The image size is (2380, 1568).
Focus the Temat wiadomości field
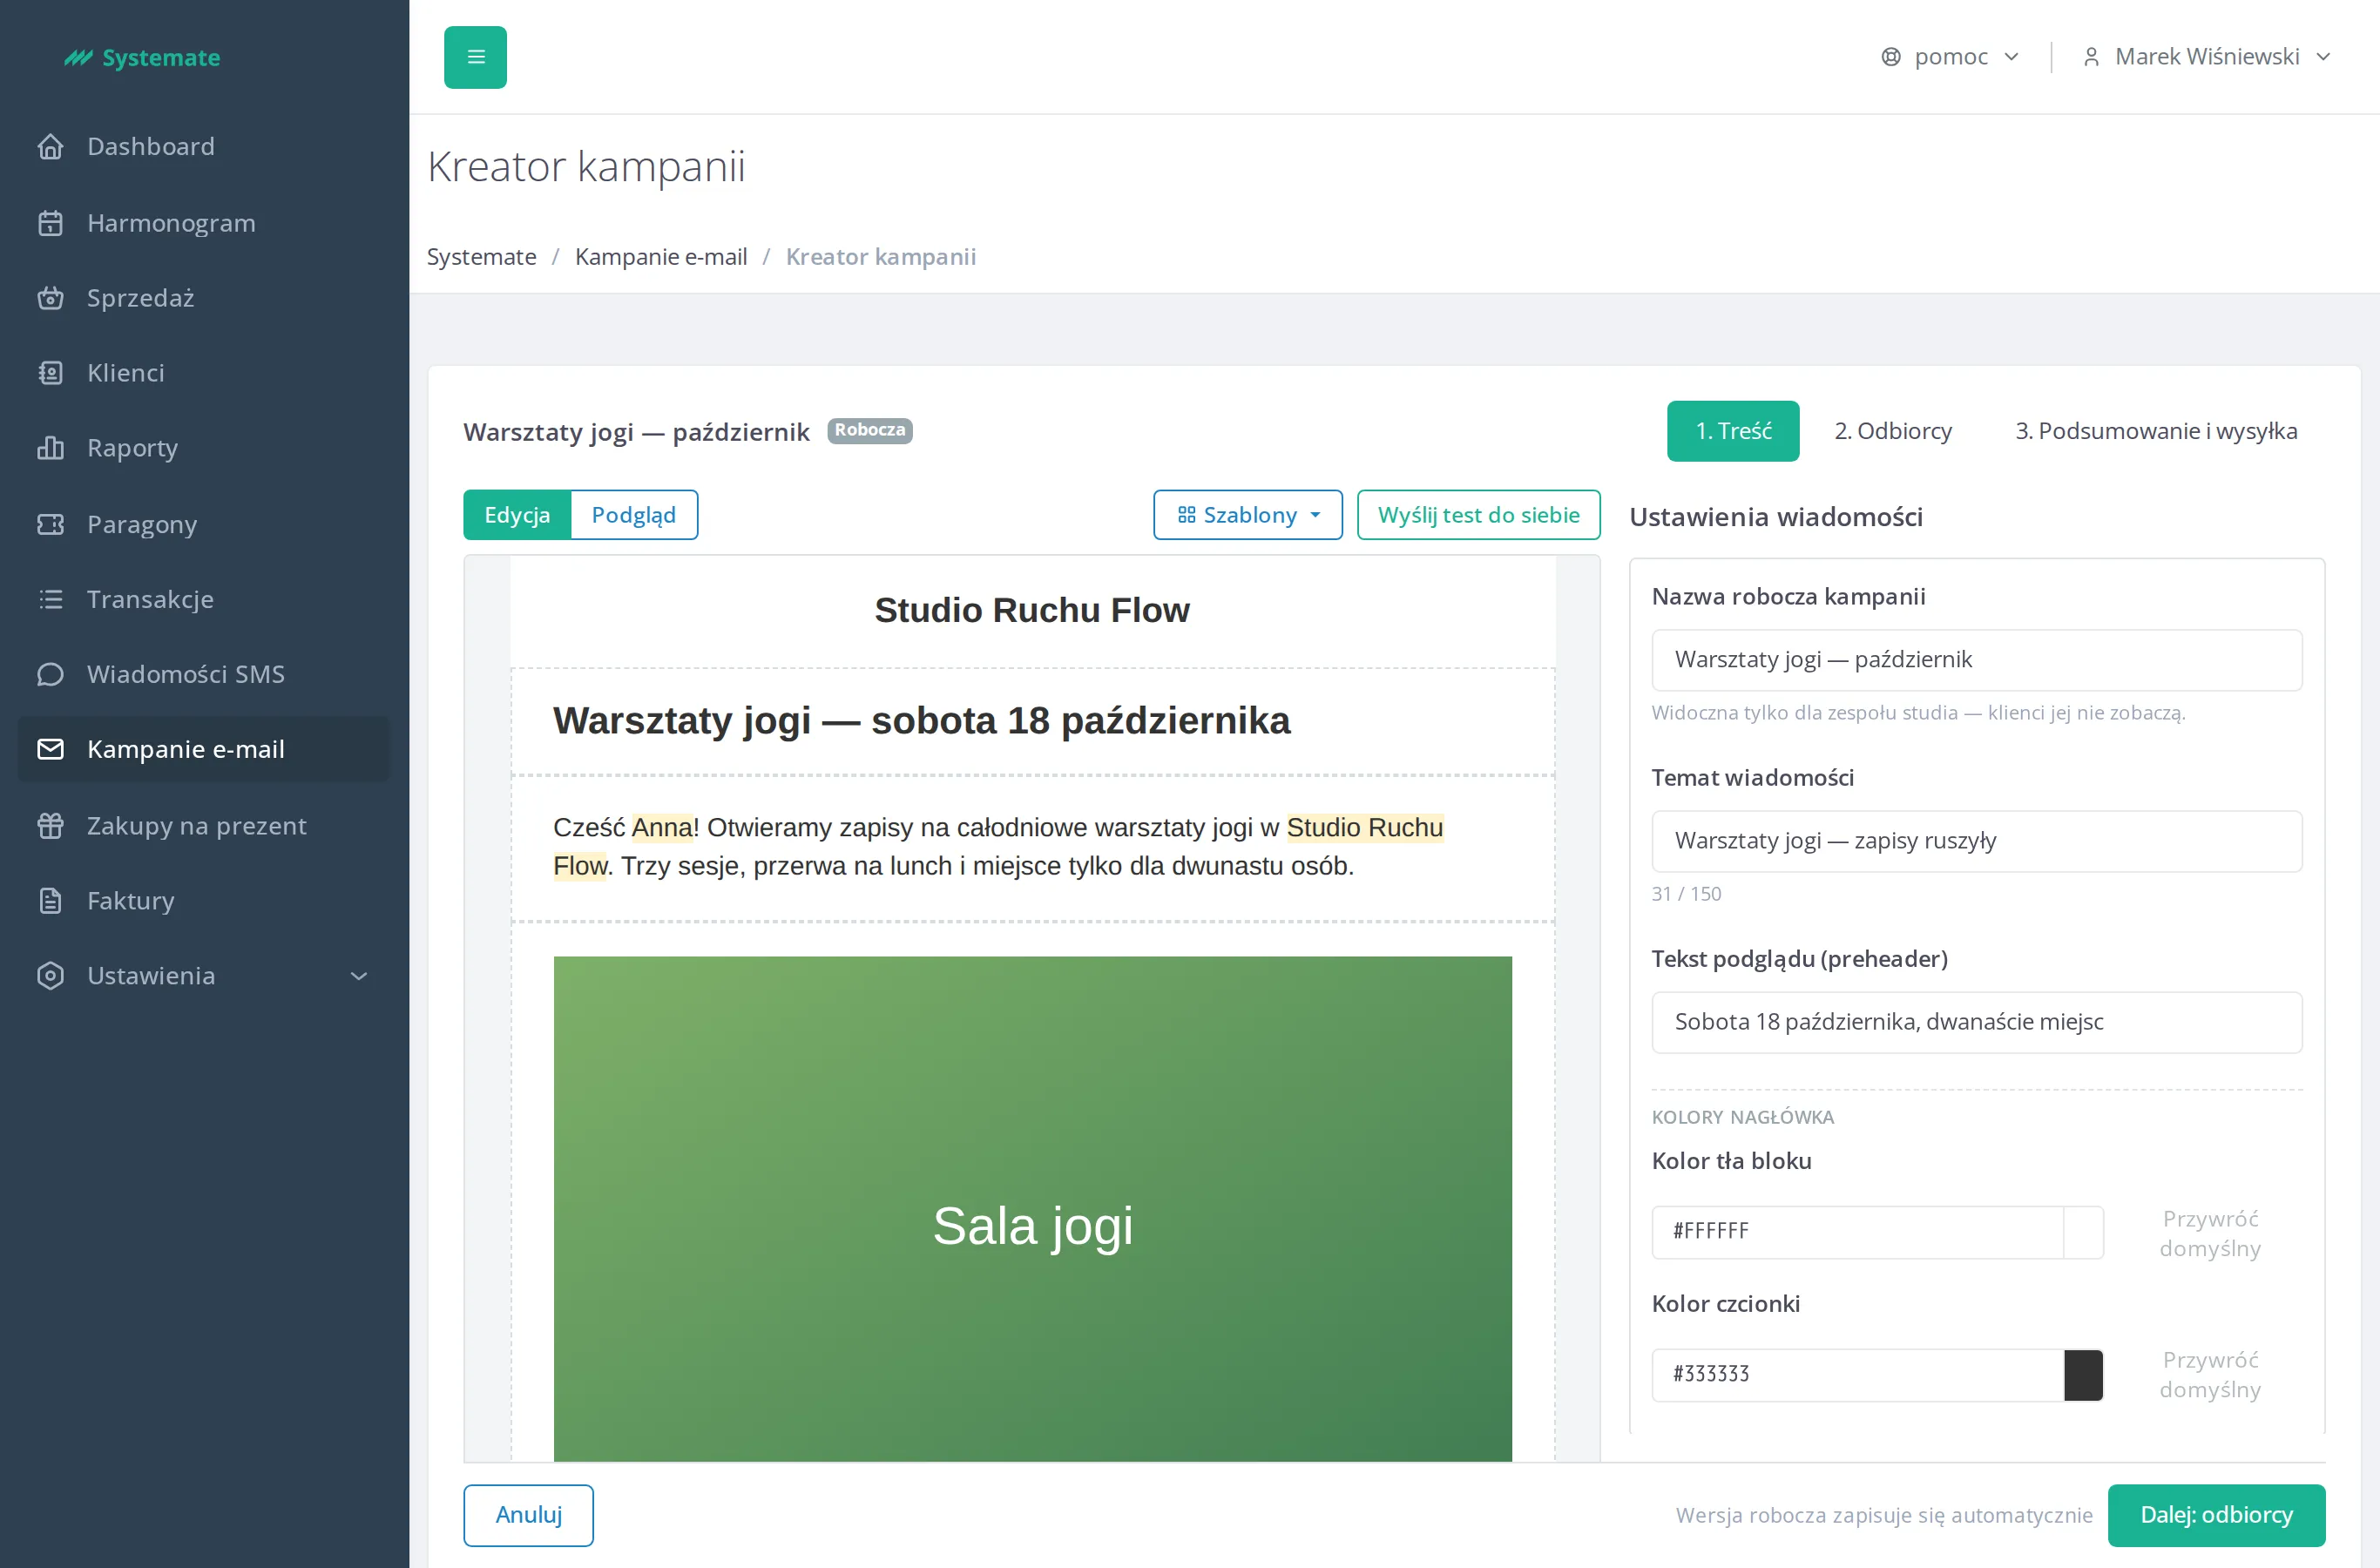pos(1976,841)
